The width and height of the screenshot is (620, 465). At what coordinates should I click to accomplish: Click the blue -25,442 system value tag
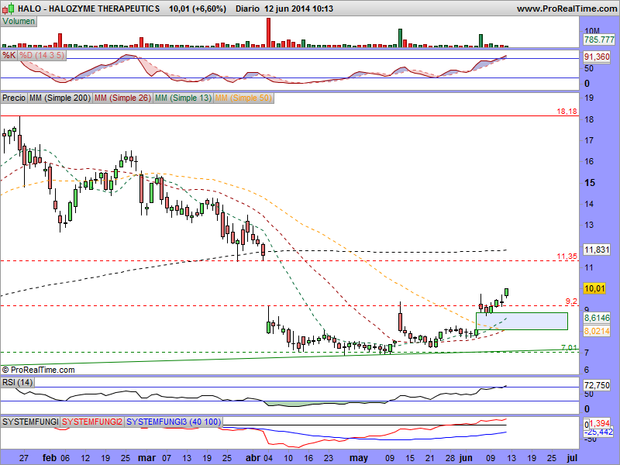pyautogui.click(x=600, y=432)
